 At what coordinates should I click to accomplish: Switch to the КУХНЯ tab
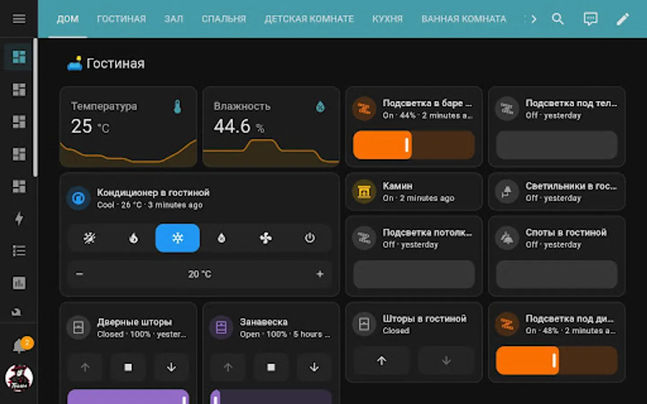tap(387, 19)
